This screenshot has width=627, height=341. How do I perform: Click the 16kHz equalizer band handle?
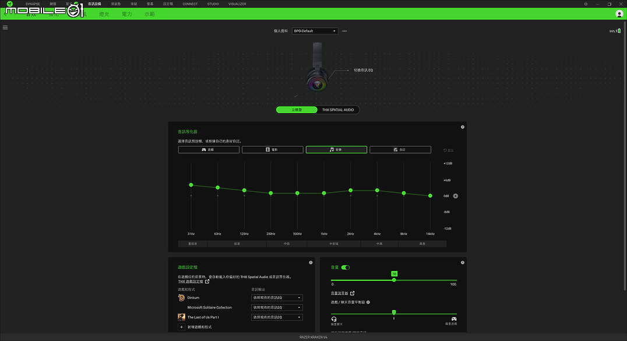tap(430, 196)
